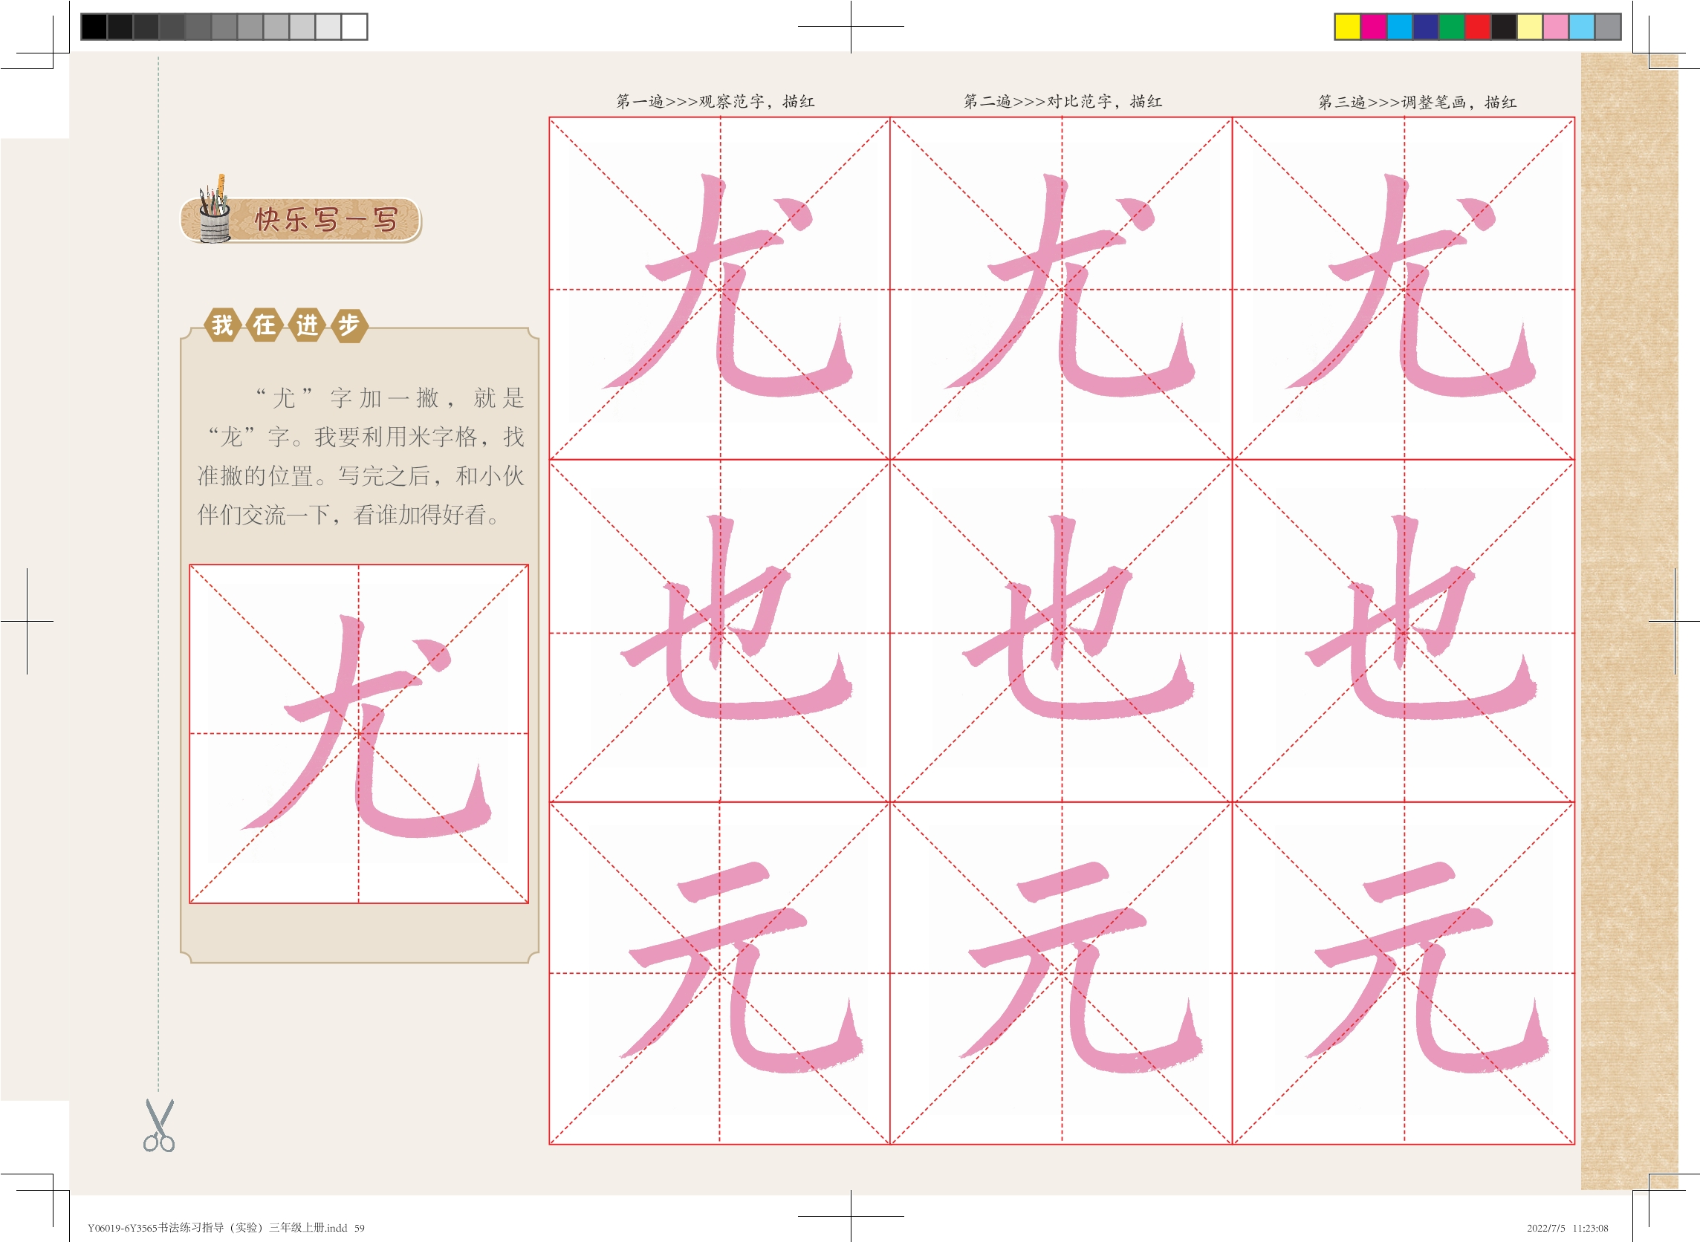This screenshot has height=1242, width=1700.
Task: Click the hexagon badge labeled 在
Action: 264,325
